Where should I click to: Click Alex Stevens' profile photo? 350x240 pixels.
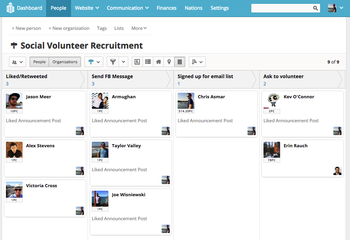point(14,150)
